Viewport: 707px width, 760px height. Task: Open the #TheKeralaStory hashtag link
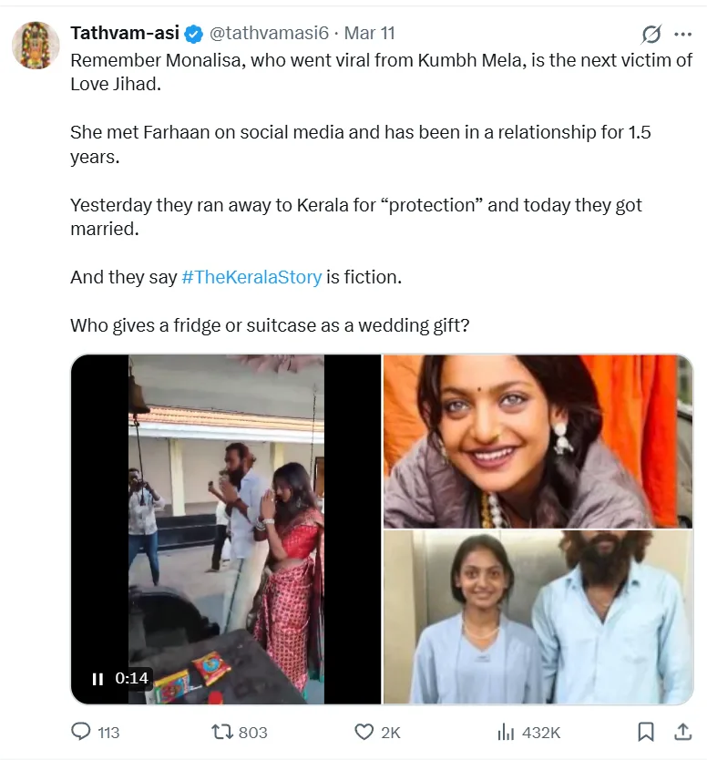pos(251,277)
